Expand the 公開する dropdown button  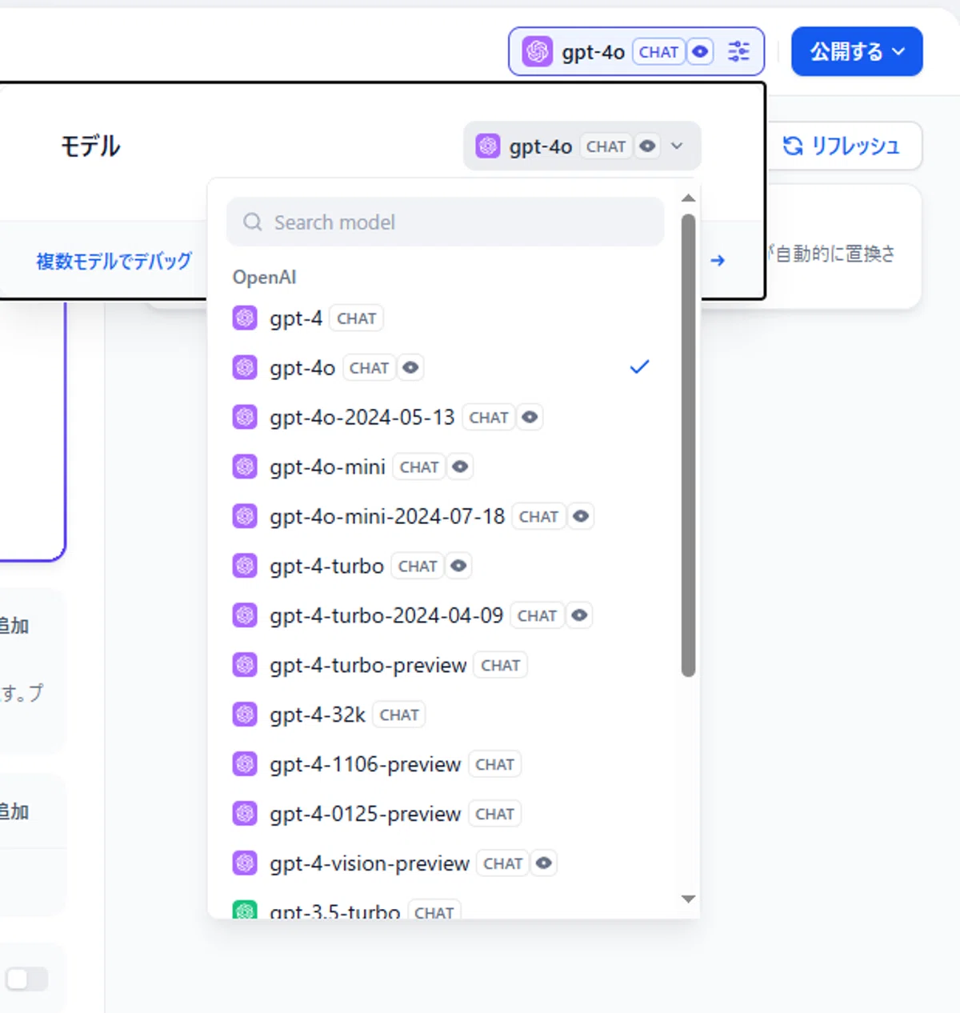(x=857, y=52)
